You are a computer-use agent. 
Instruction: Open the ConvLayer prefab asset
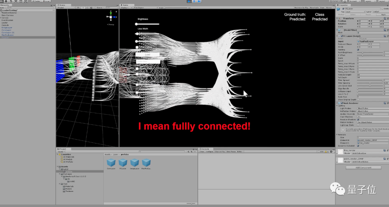(x=111, y=164)
